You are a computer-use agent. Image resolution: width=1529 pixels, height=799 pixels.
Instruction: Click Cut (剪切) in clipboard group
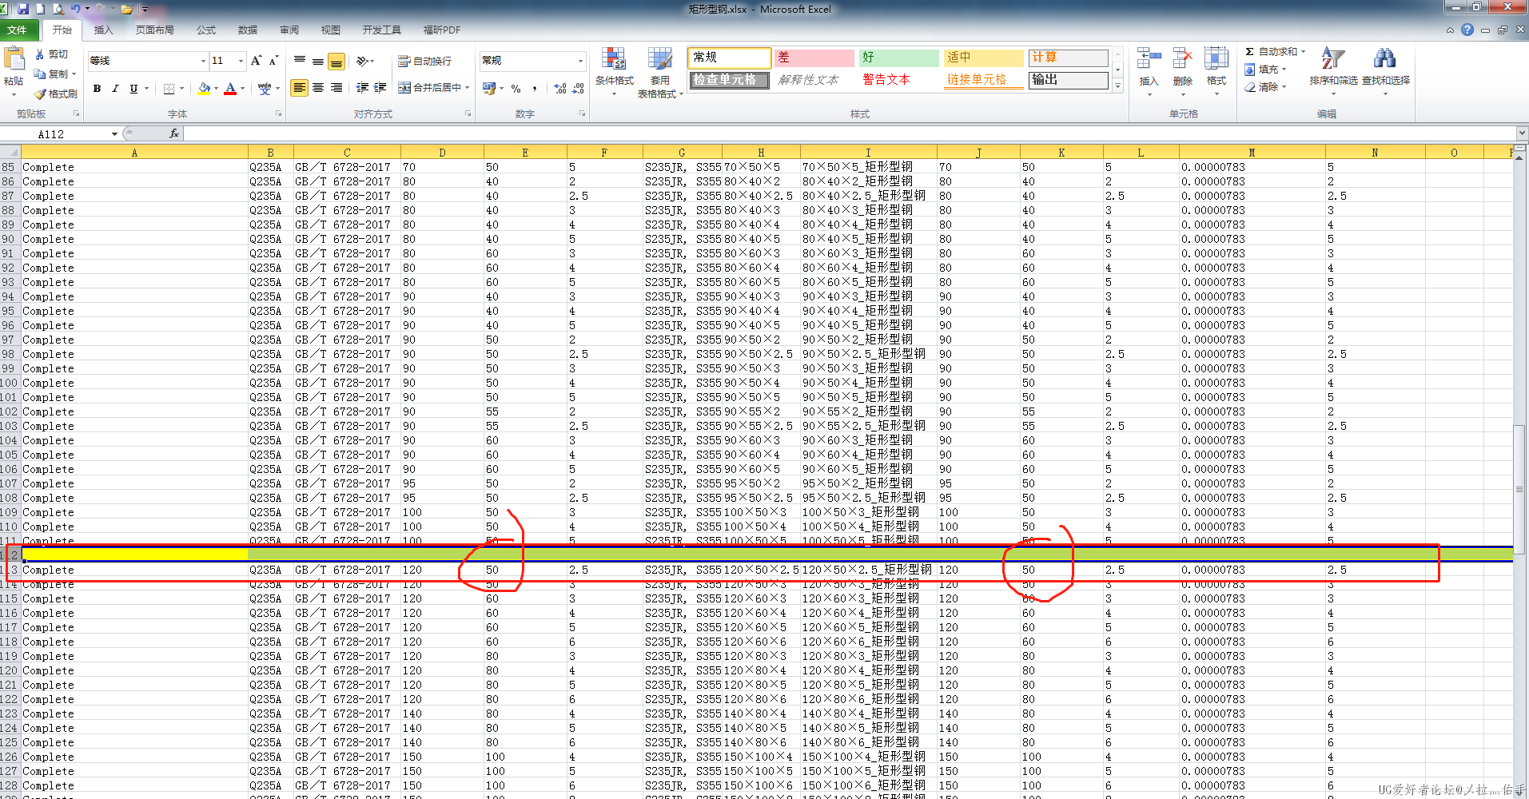(x=51, y=54)
